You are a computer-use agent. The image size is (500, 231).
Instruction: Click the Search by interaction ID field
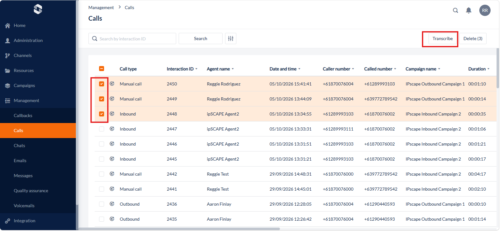click(x=132, y=38)
